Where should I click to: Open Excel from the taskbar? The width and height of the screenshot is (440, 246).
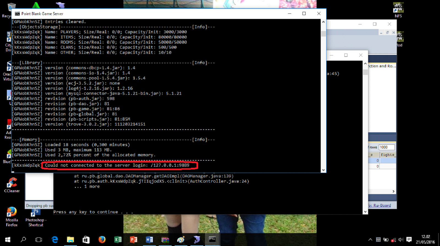tap(118, 240)
